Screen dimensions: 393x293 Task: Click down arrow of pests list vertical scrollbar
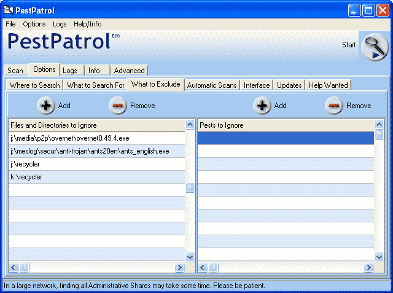coord(379,257)
